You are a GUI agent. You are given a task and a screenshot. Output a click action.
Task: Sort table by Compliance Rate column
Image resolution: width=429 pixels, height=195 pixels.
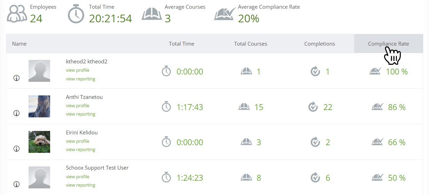388,44
